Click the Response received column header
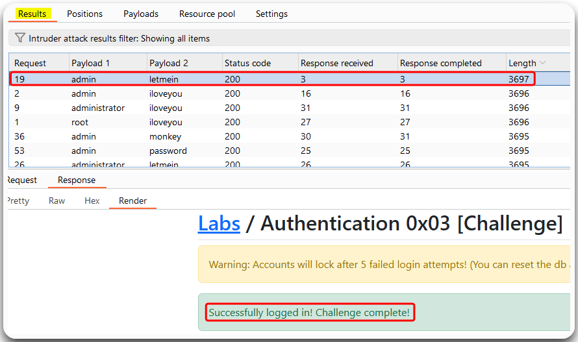The width and height of the screenshot is (578, 342). 336,63
